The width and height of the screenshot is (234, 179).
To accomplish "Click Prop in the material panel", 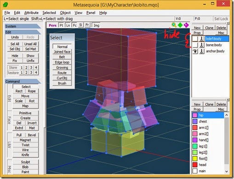I will (197, 109).
